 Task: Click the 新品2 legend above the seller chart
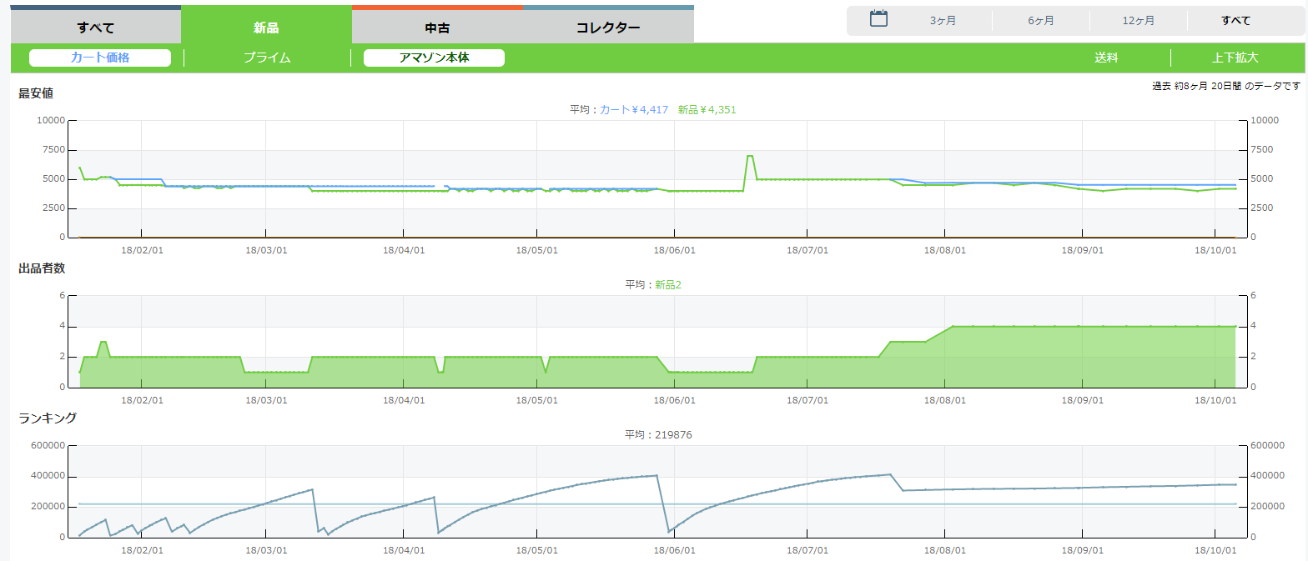(x=667, y=284)
